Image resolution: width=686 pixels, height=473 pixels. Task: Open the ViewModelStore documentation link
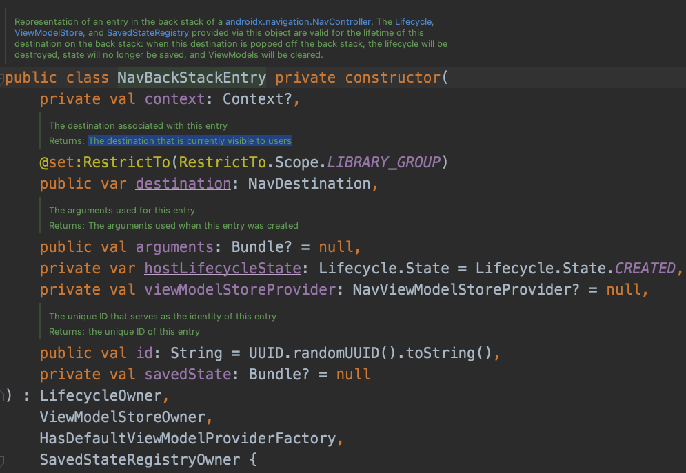(48, 33)
